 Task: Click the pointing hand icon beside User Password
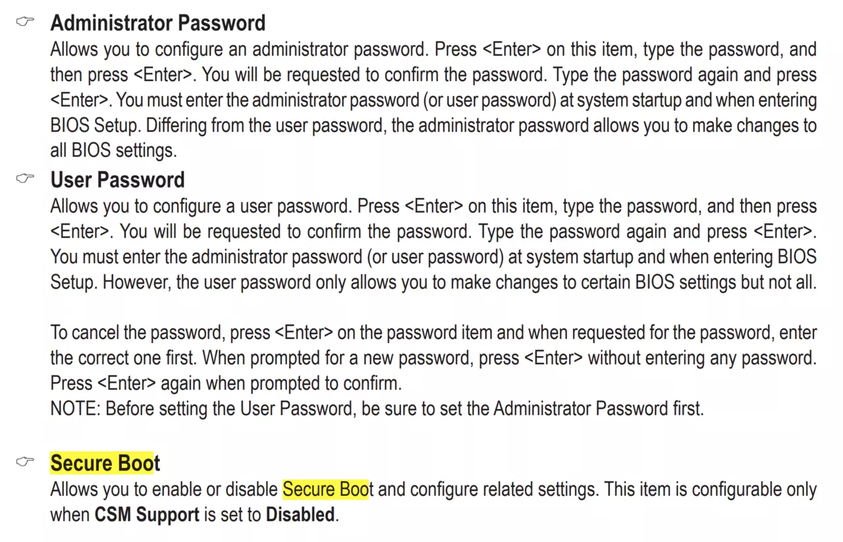[x=25, y=179]
